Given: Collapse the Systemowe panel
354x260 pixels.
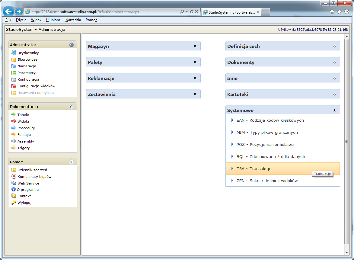Looking at the screenshot, I should [x=334, y=110].
